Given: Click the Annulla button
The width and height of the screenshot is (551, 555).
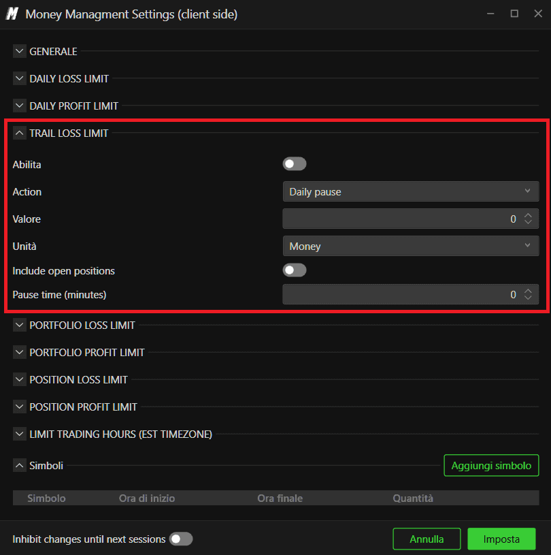Looking at the screenshot, I should coord(427,539).
